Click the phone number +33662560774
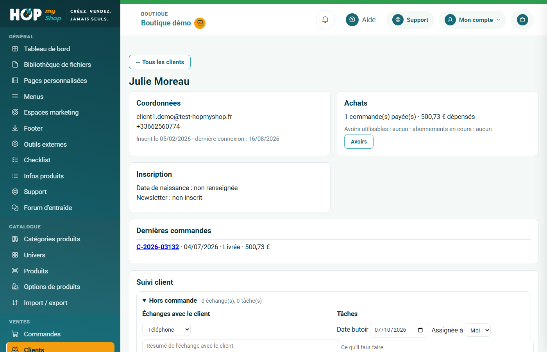The height and width of the screenshot is (352, 547). 158,126
